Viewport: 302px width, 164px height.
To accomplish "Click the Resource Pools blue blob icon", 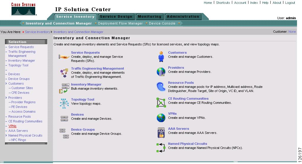I will point(161,87).
